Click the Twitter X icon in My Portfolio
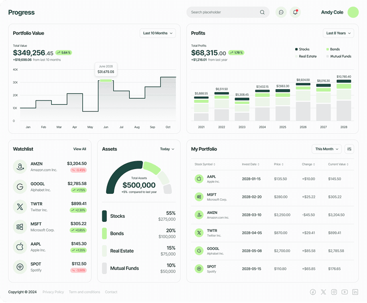Screen dimensions: 367x303 click(199, 233)
